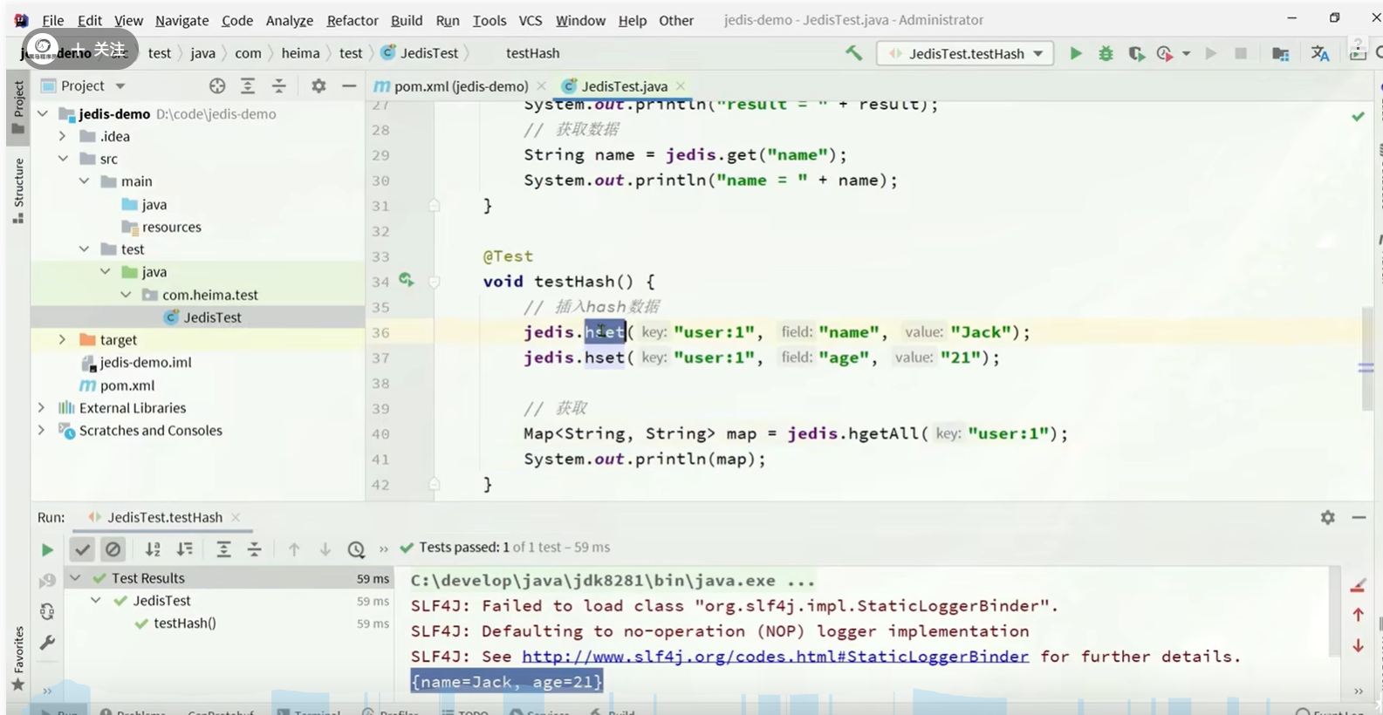Expand the target folder
This screenshot has width=1383, height=715.
click(63, 339)
